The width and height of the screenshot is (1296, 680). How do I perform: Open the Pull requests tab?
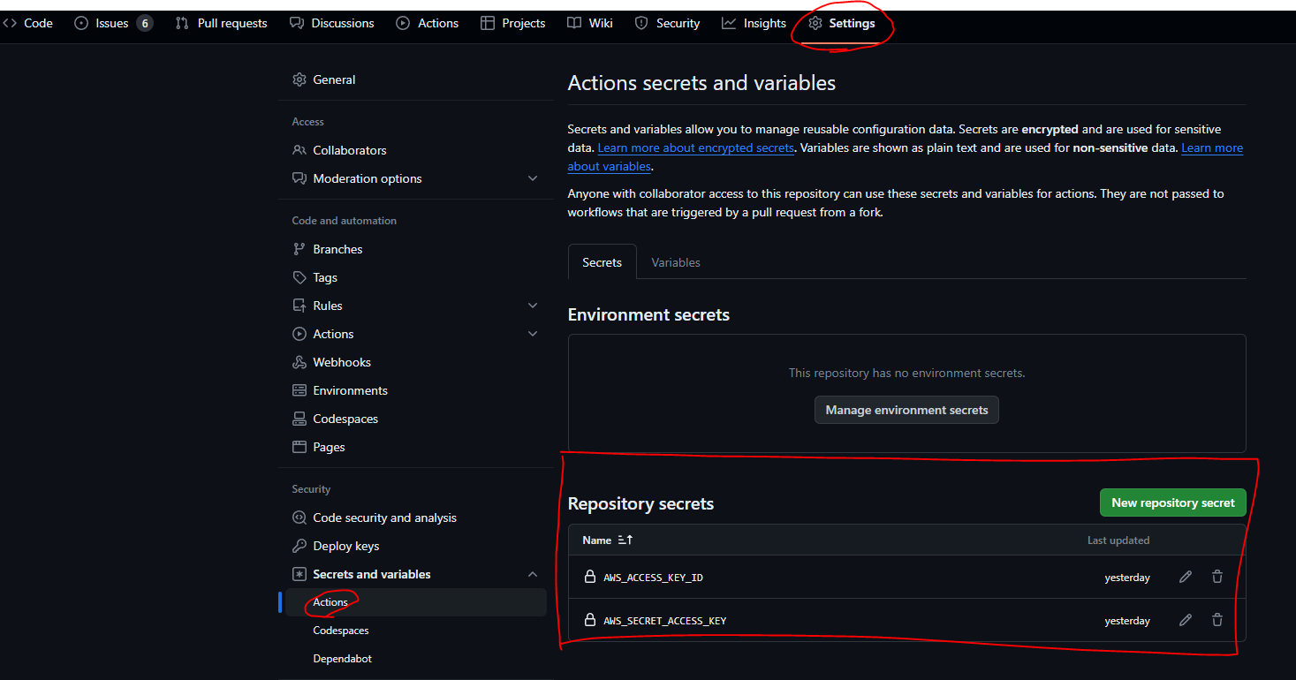tap(222, 23)
